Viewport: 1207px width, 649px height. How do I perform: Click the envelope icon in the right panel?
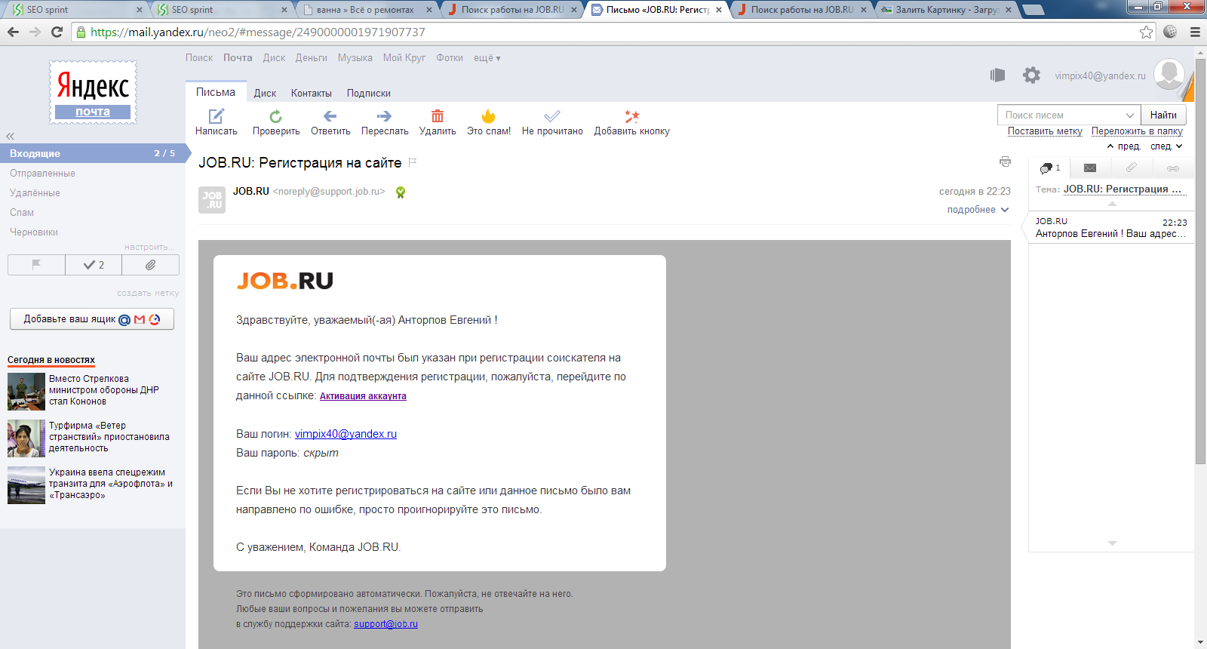[x=1090, y=168]
